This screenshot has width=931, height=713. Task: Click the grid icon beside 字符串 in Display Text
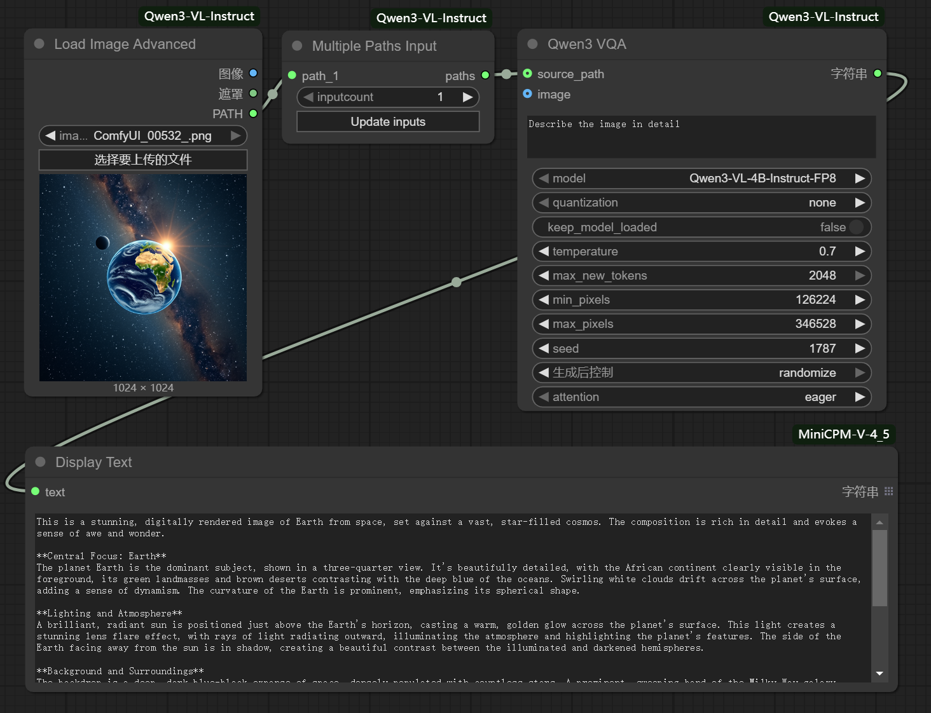(888, 491)
